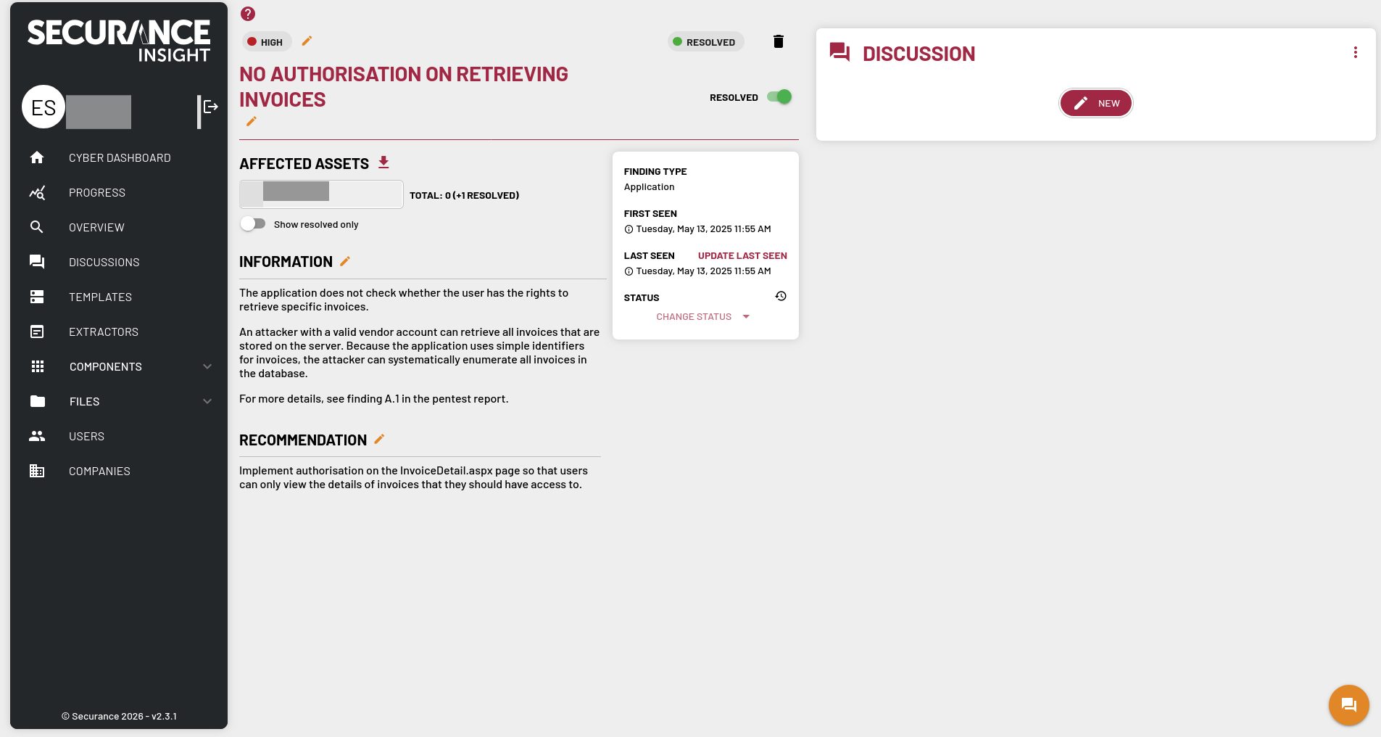Edit the Recommendation section with pencil icon
The image size is (1381, 737).
point(379,440)
